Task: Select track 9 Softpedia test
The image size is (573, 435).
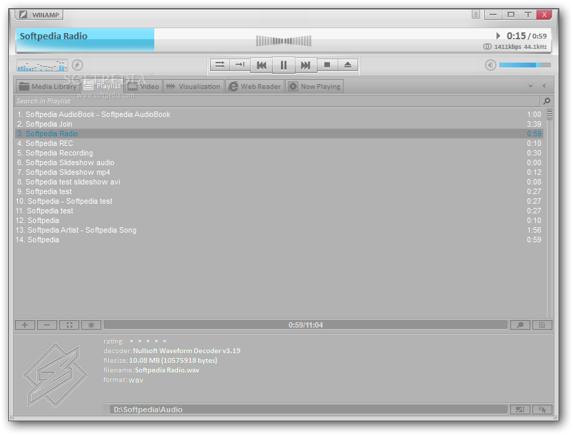Action: tap(279, 191)
